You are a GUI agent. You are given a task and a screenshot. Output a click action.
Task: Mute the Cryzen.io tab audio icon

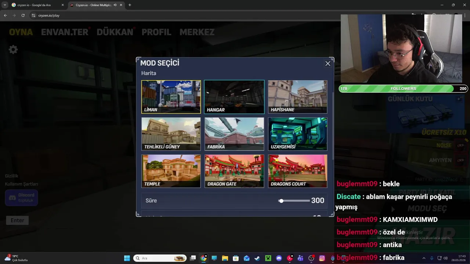coord(115,5)
